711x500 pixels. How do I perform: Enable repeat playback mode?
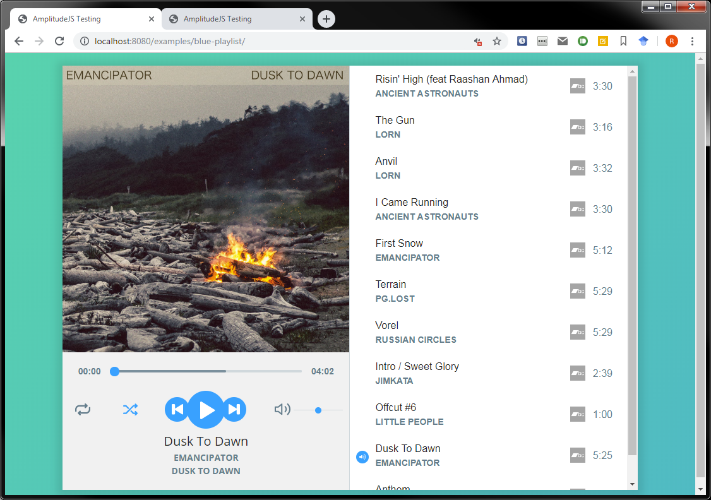click(83, 409)
